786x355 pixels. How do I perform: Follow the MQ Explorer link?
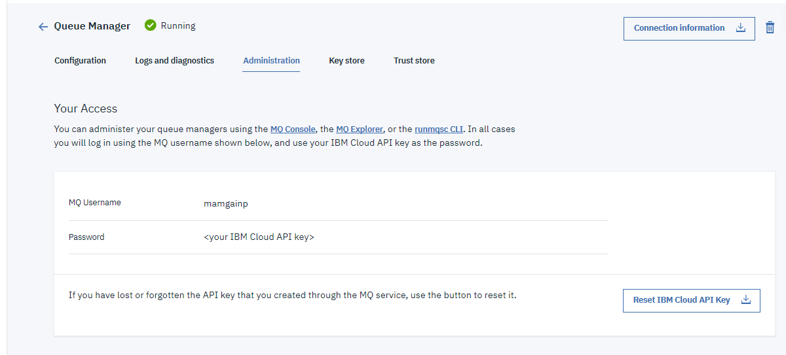(360, 129)
